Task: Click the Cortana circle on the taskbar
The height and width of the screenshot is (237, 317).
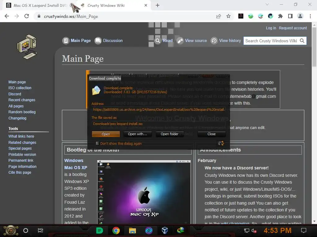Action: click(26, 231)
